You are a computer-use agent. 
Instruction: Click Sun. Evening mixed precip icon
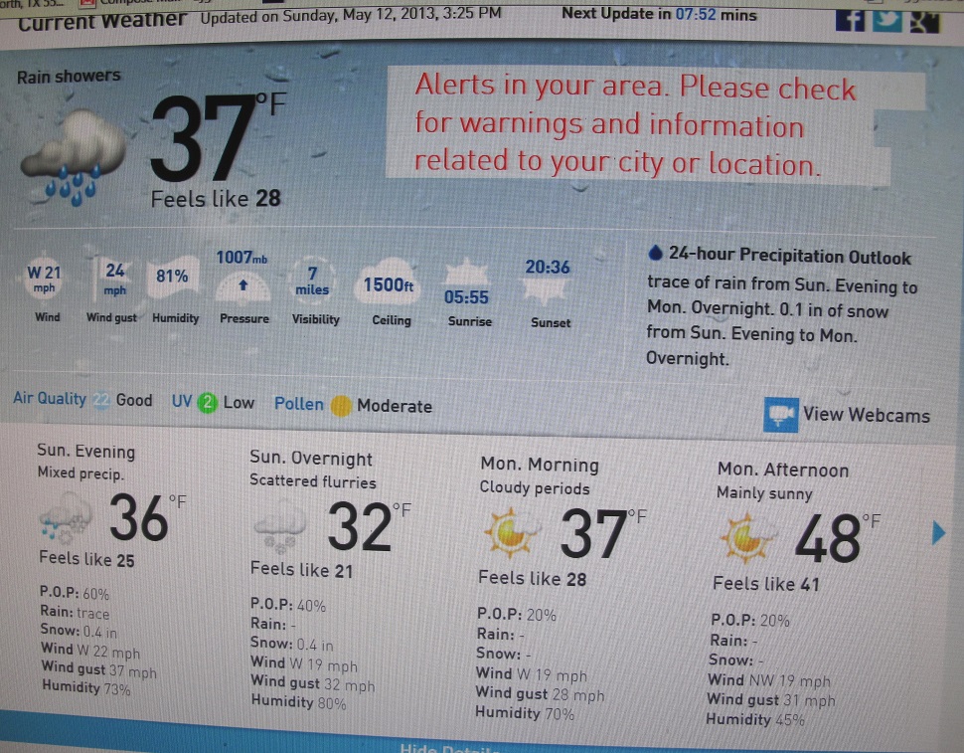(x=66, y=517)
